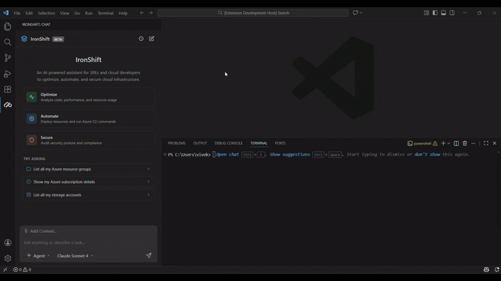Open notifications bell in status bar
Image resolution: width=501 pixels, height=281 pixels.
497,269
